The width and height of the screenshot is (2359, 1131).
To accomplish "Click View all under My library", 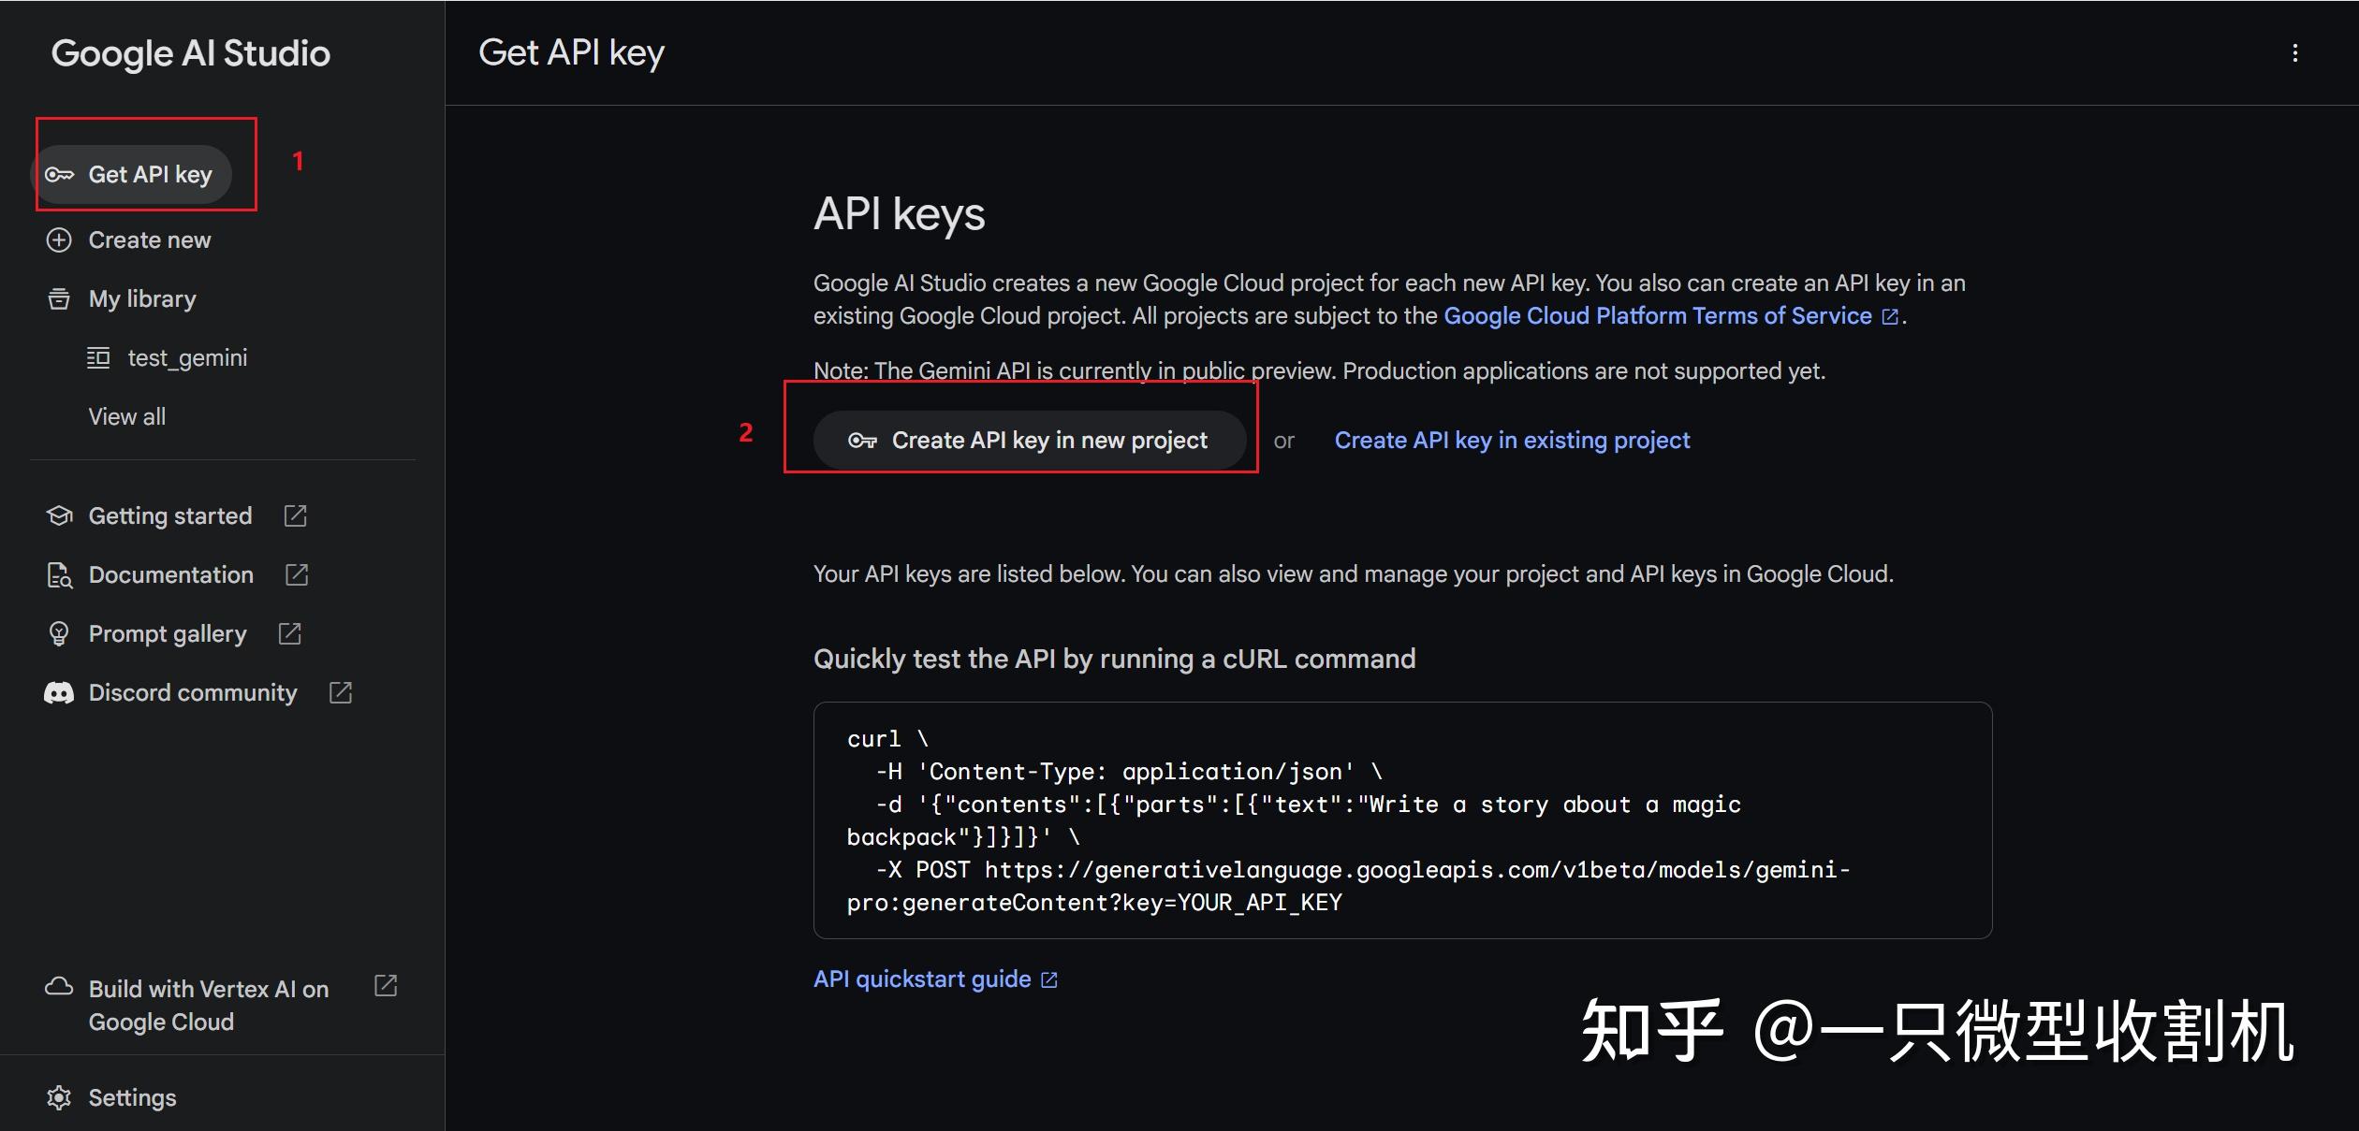I will click(126, 416).
